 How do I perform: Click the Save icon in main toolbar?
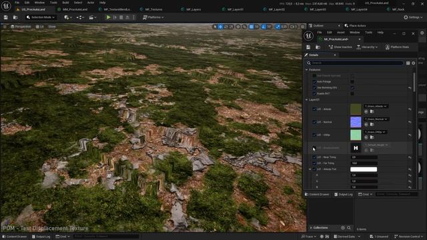[6, 17]
